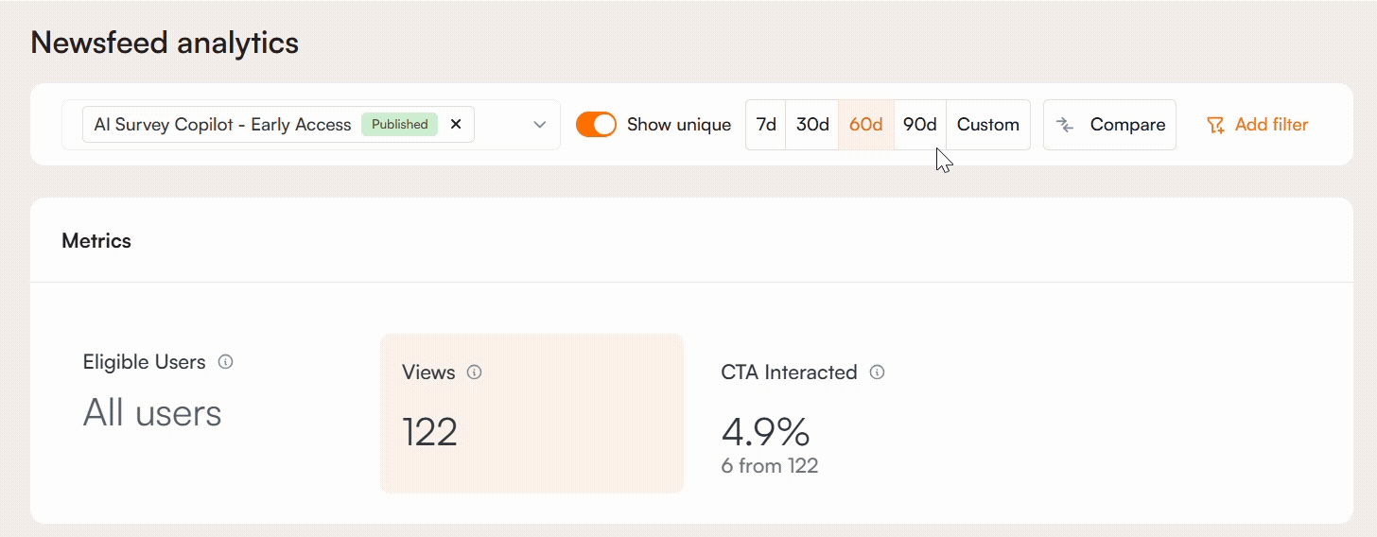Click the orange funnel Add filter icon
Viewport: 1377px width, 537px height.
coord(1215,125)
